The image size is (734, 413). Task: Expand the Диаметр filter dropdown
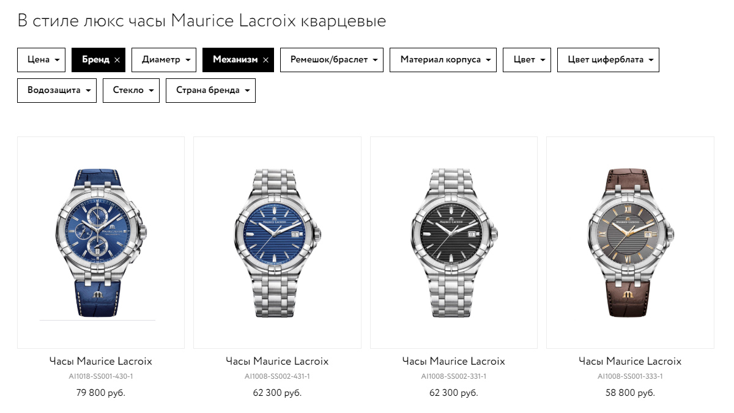tap(164, 60)
